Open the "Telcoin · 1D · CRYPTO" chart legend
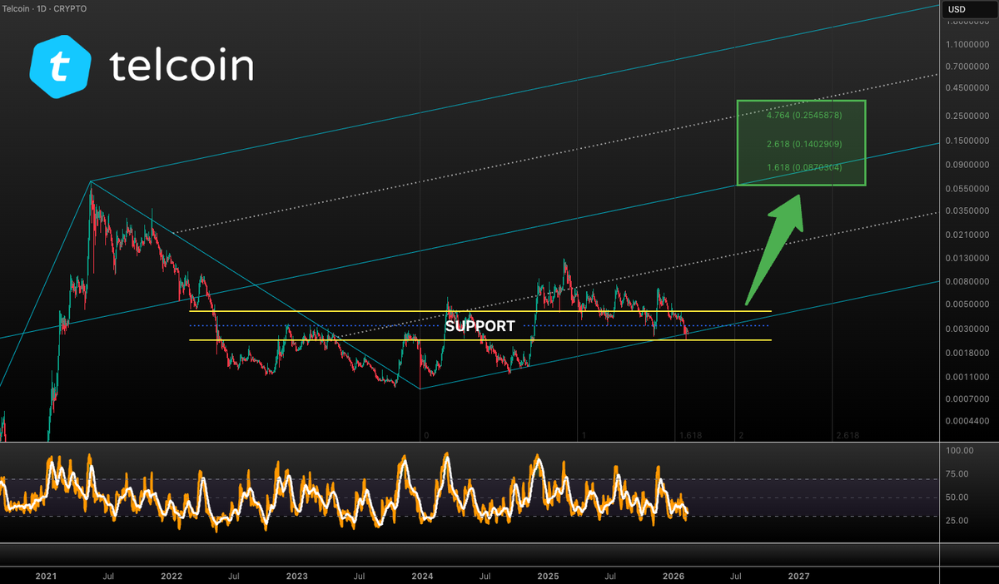 point(43,8)
